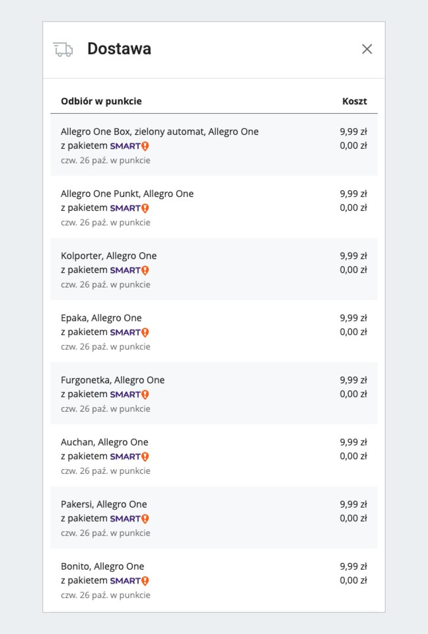428x634 pixels.
Task: Select Allegro One Punkt delivery option
Action: click(x=127, y=194)
